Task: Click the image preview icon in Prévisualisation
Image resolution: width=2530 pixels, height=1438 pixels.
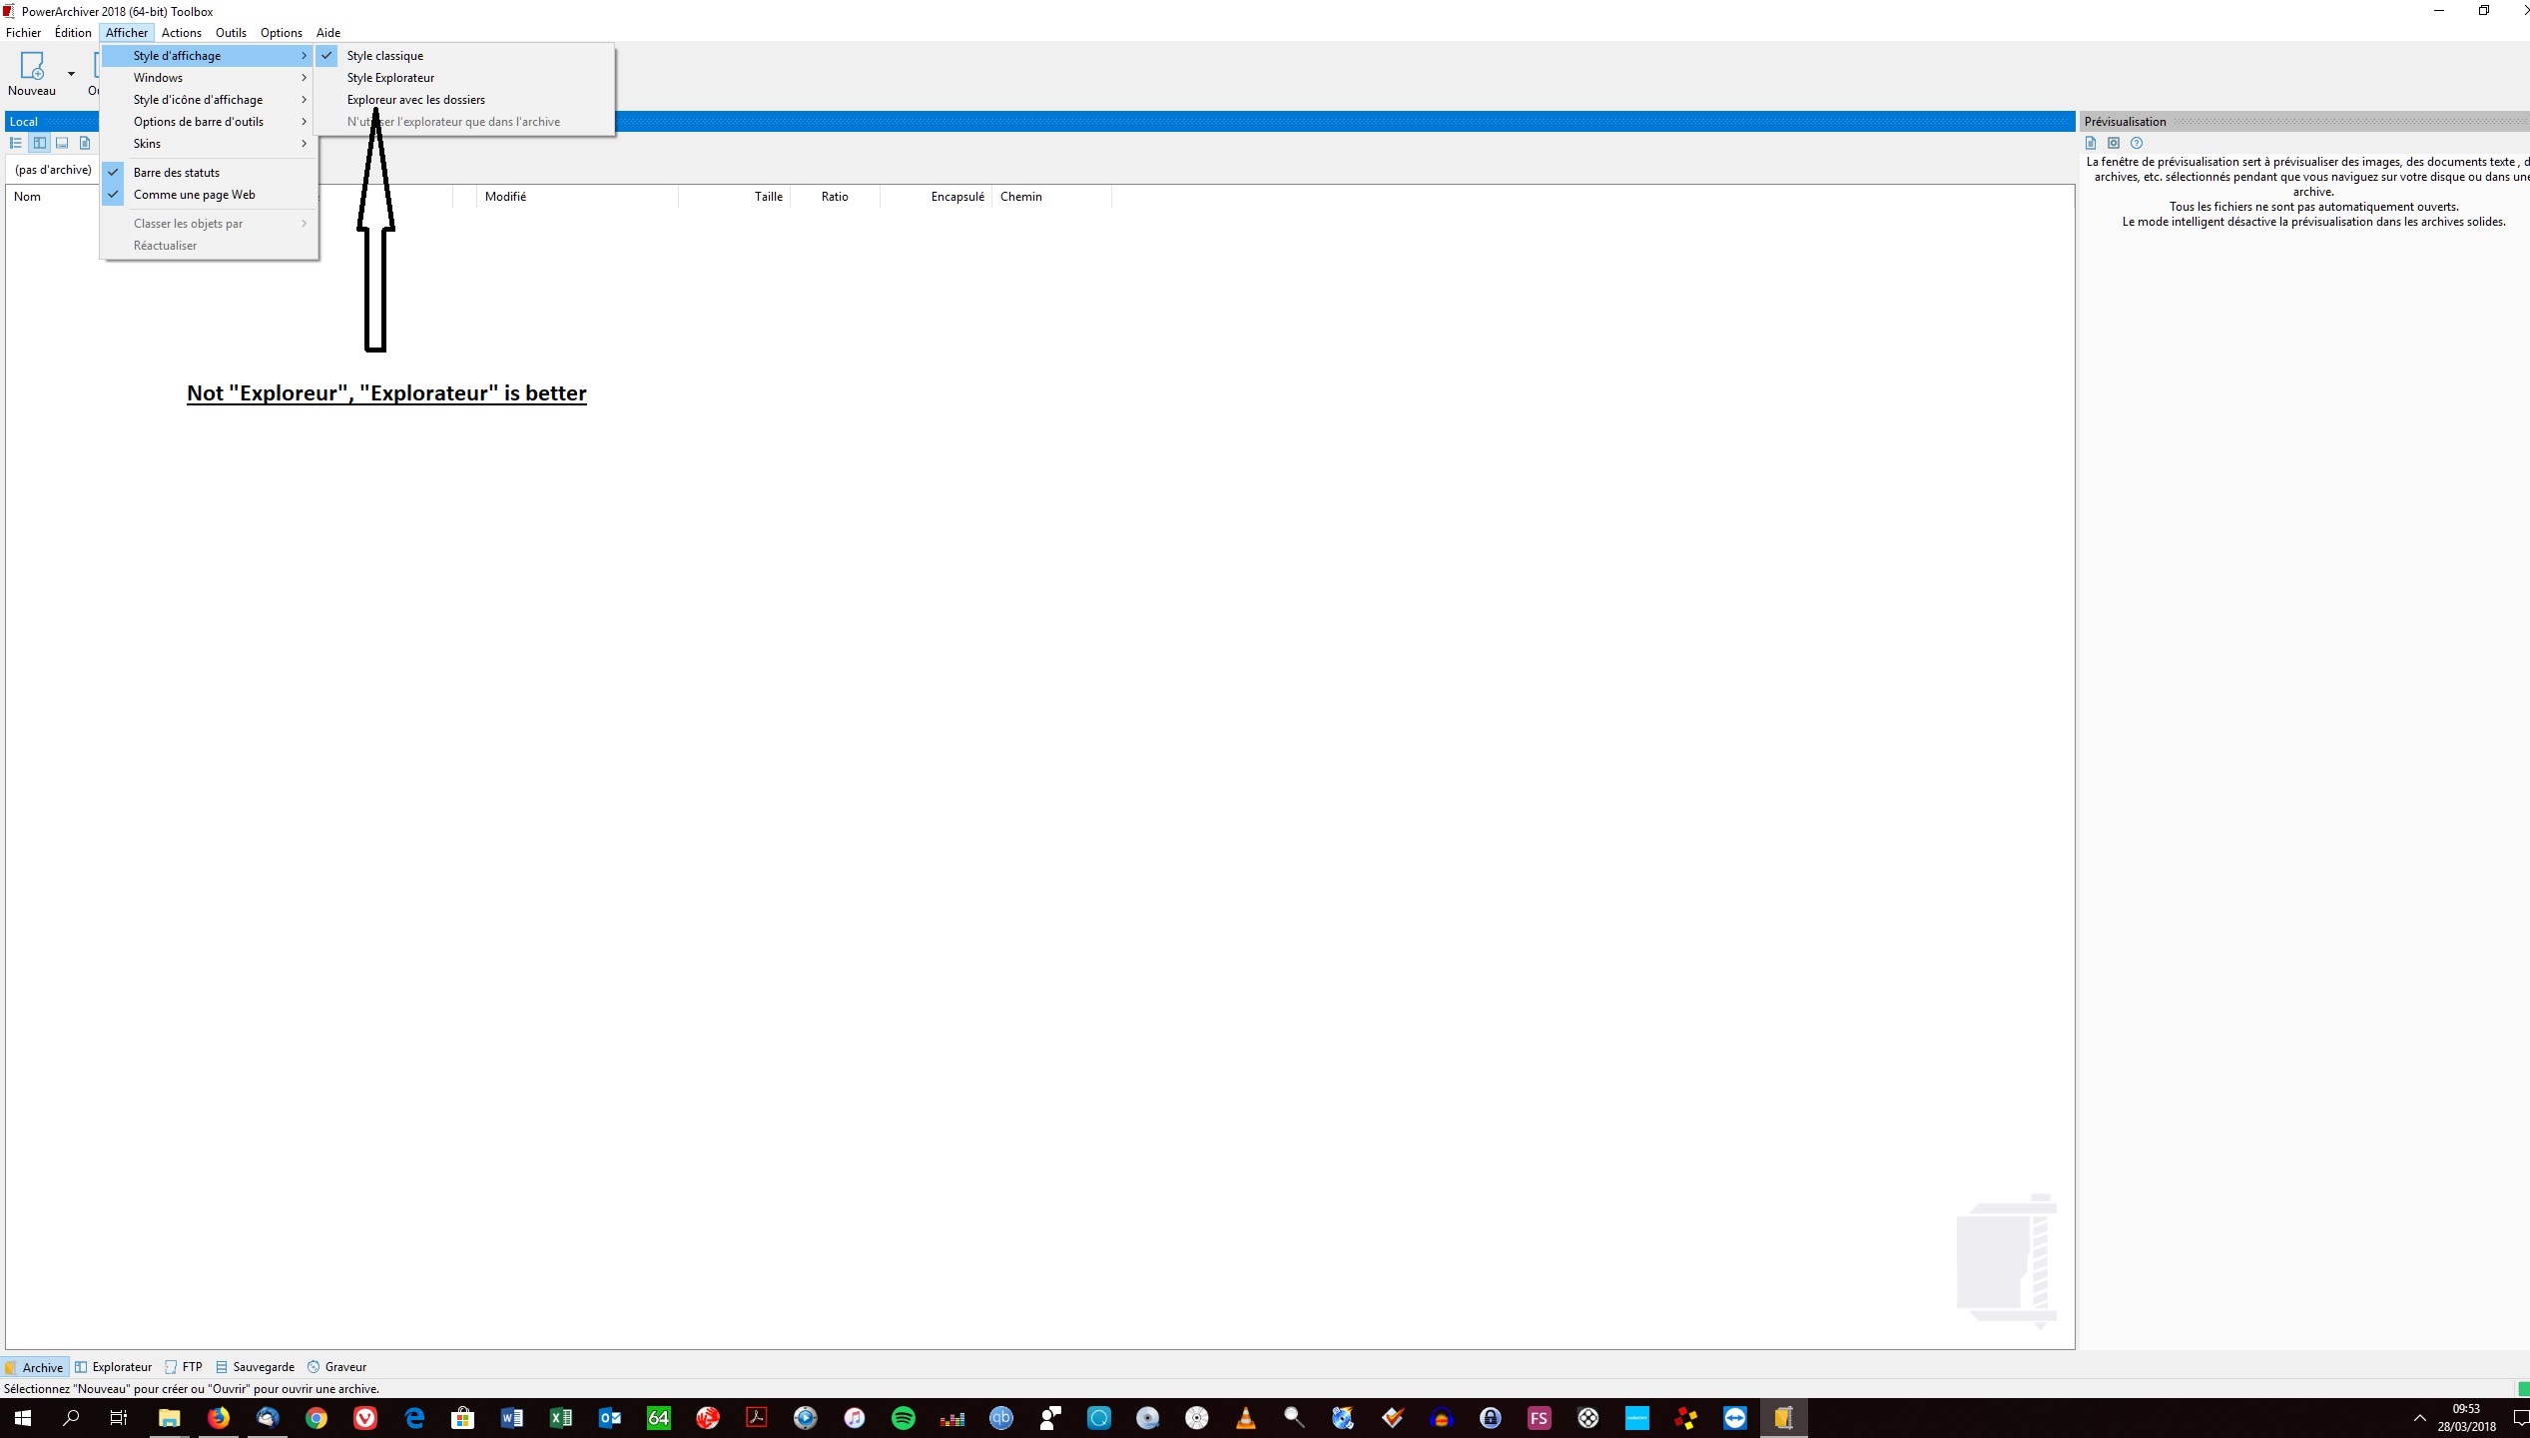Action: (x=2114, y=143)
